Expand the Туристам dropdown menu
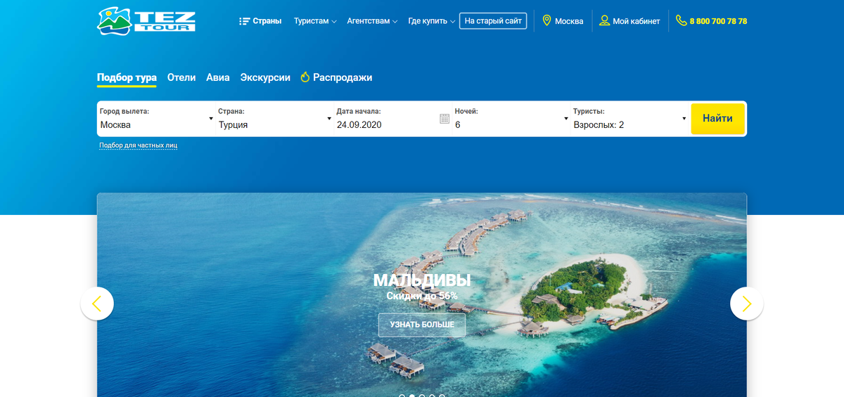Viewport: 844px width, 397px height. pyautogui.click(x=315, y=21)
